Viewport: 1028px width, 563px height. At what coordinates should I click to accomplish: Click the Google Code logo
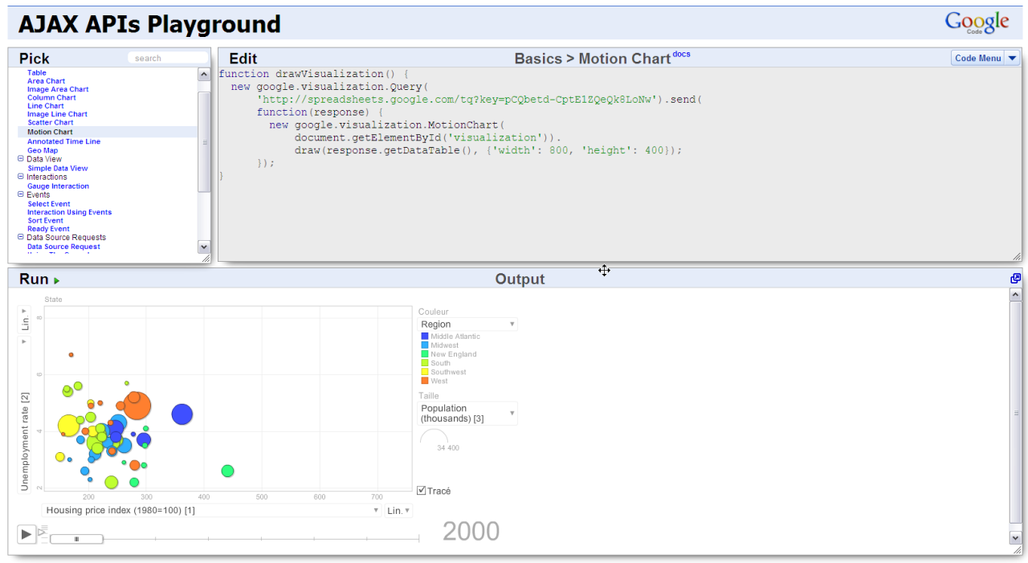point(976,22)
